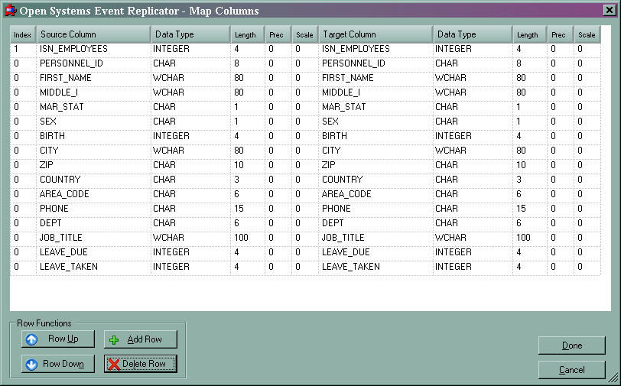This screenshot has height=386, width=621.
Task: Select source column JOB_TITLE
Action: 93,238
